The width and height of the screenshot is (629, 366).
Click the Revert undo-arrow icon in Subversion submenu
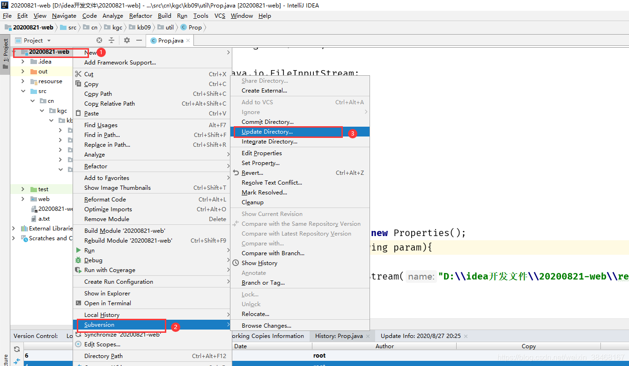tap(236, 172)
